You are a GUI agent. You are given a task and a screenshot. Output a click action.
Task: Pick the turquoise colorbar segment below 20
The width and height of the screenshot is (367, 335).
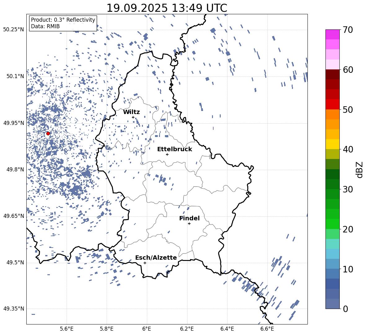coord(333,244)
